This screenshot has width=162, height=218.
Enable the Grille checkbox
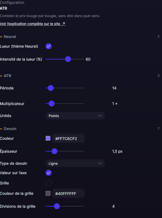(49, 183)
